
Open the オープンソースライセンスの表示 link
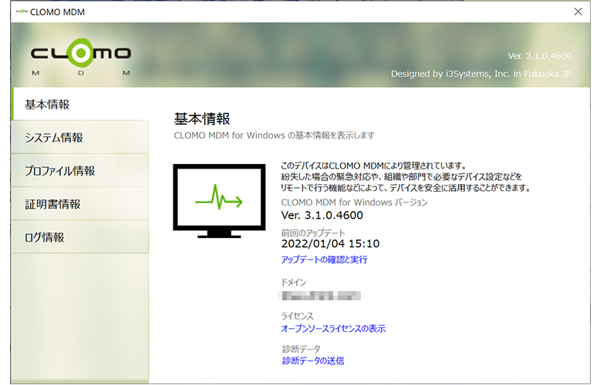[x=333, y=329]
